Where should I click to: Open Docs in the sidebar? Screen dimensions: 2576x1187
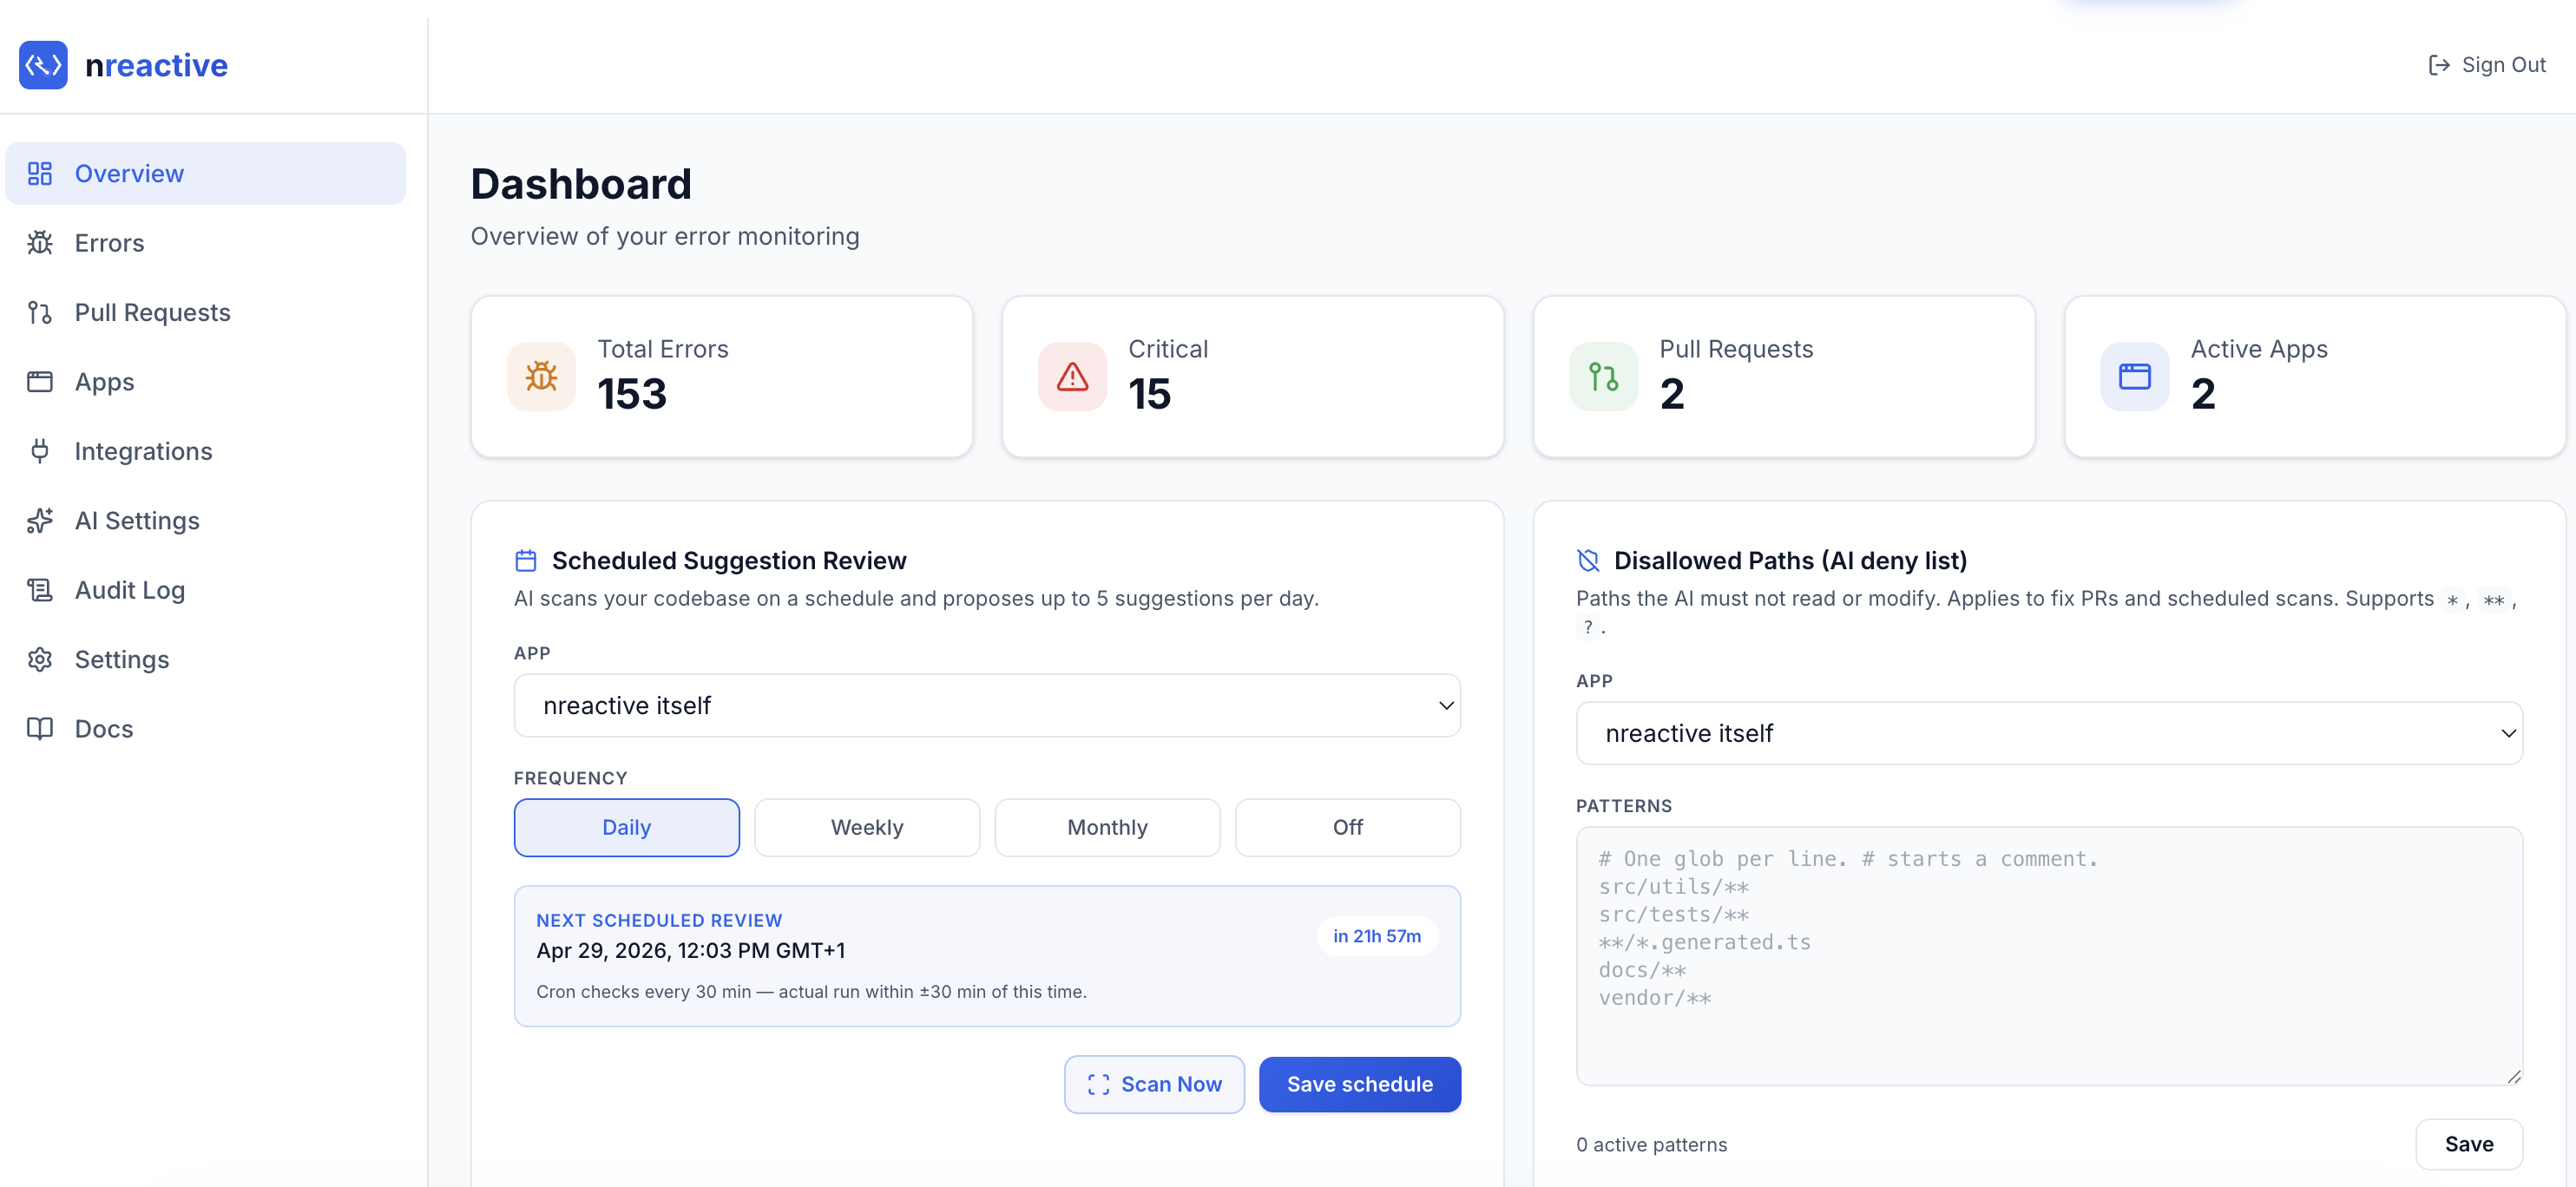pyautogui.click(x=206, y=729)
